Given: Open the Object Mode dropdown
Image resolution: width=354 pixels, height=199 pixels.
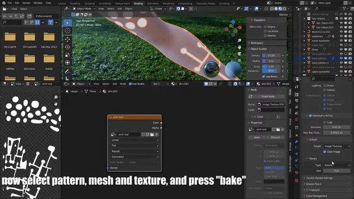Looking at the screenshot, I should click(84, 9).
